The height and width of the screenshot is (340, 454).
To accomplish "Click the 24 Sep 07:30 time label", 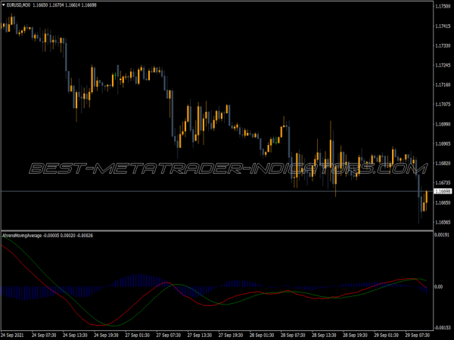I will pos(44,335).
